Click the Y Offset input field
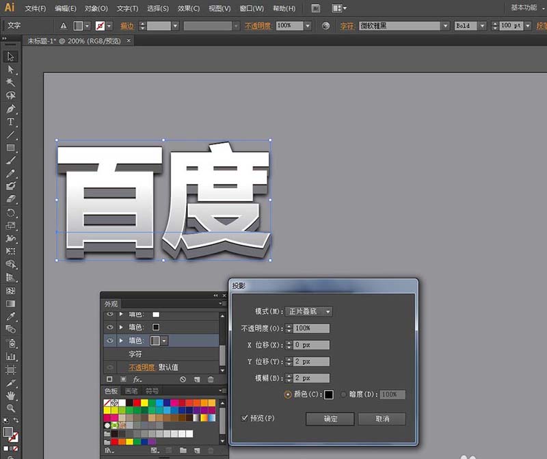The width and height of the screenshot is (547, 459). [x=311, y=361]
